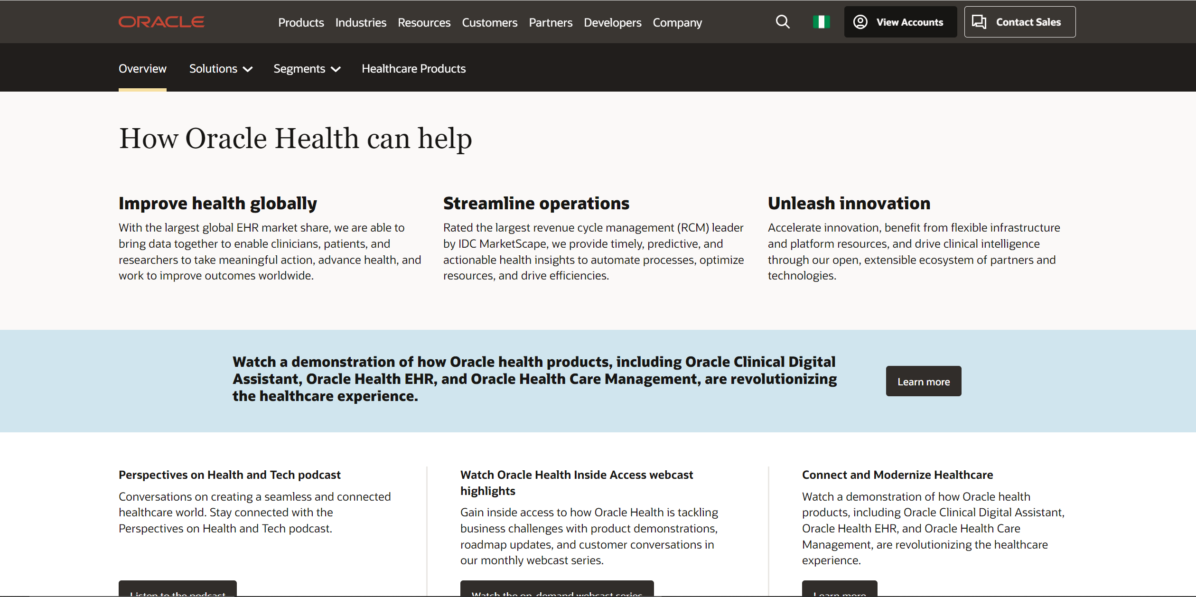The image size is (1196, 597).
Task: Click 'Streamline operations' heading
Action: [536, 203]
